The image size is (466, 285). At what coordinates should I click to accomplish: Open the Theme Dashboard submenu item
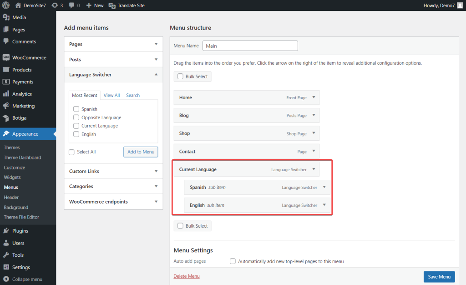coord(22,158)
